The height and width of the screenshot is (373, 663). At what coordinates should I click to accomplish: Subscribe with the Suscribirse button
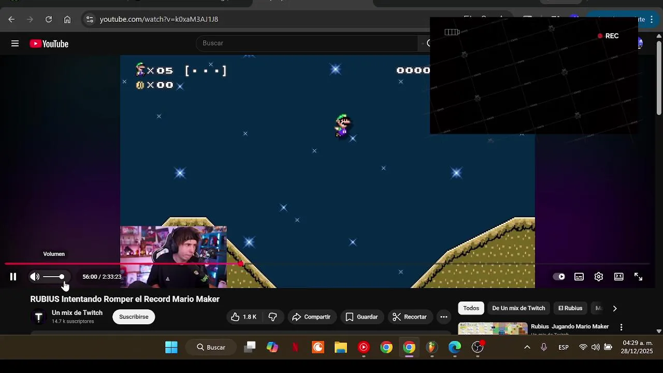(134, 317)
